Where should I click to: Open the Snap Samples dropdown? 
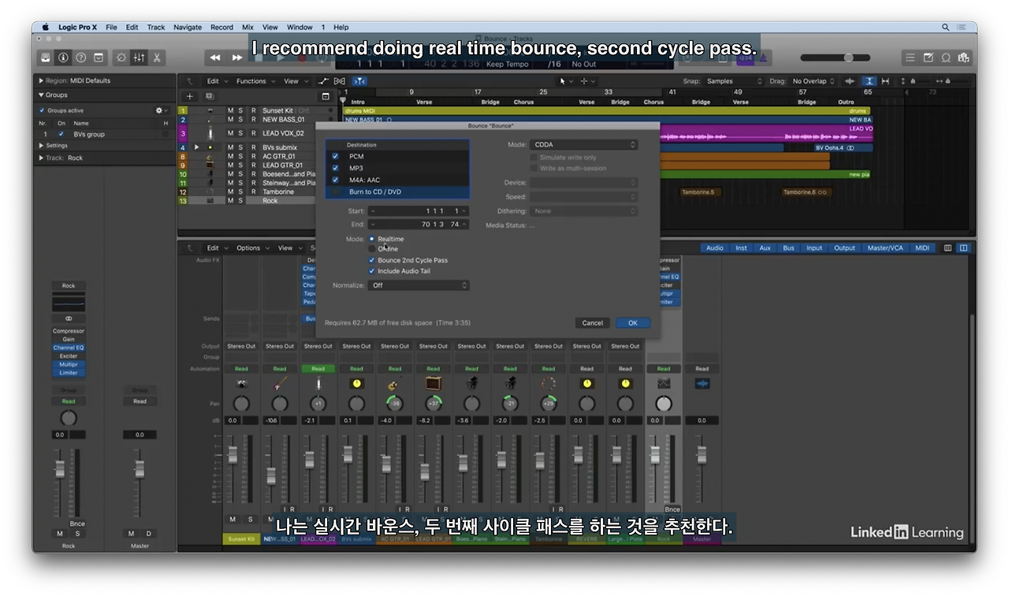pyautogui.click(x=734, y=81)
